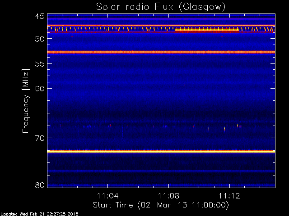289x216 pixels.
Task: Click the 45 frequency axis label
Action: pos(40,17)
